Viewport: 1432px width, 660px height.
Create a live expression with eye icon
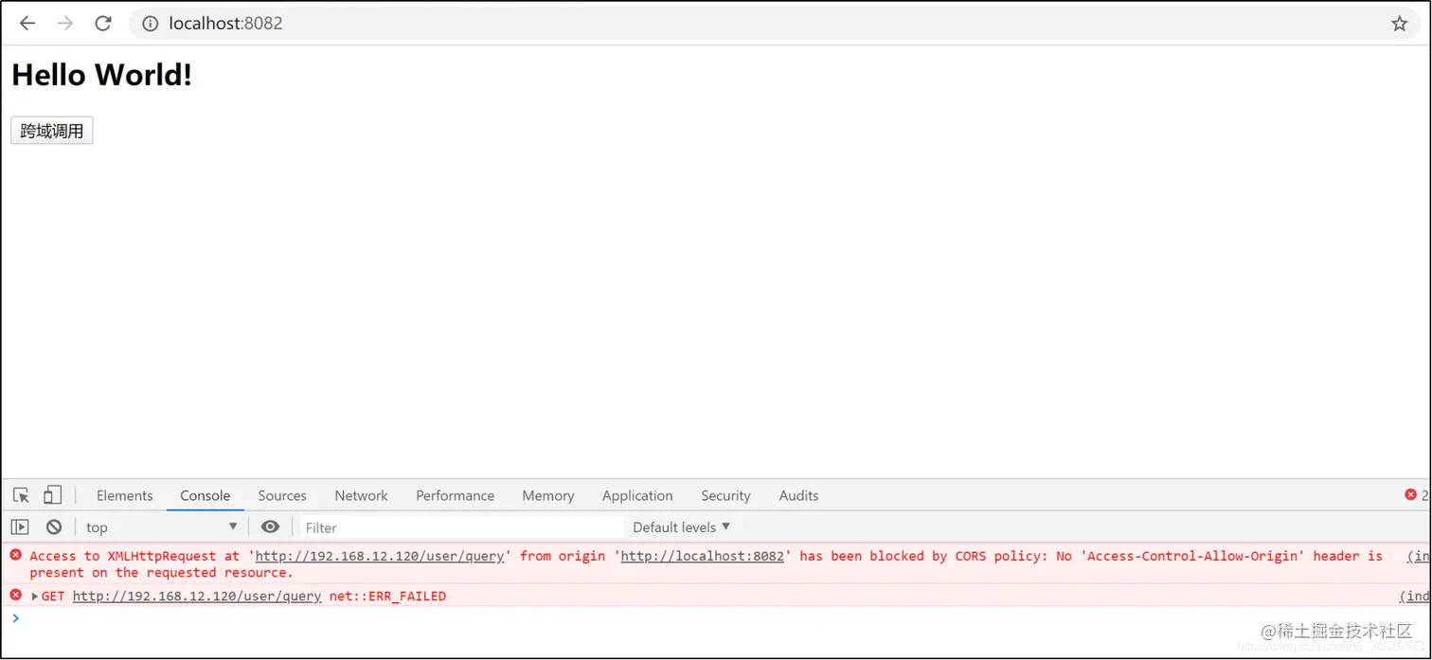click(270, 527)
